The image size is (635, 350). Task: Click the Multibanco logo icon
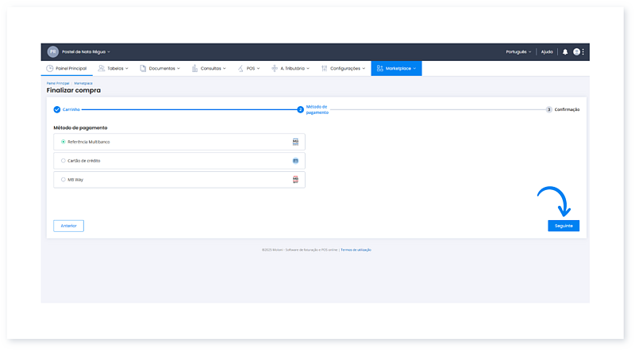pyautogui.click(x=295, y=141)
